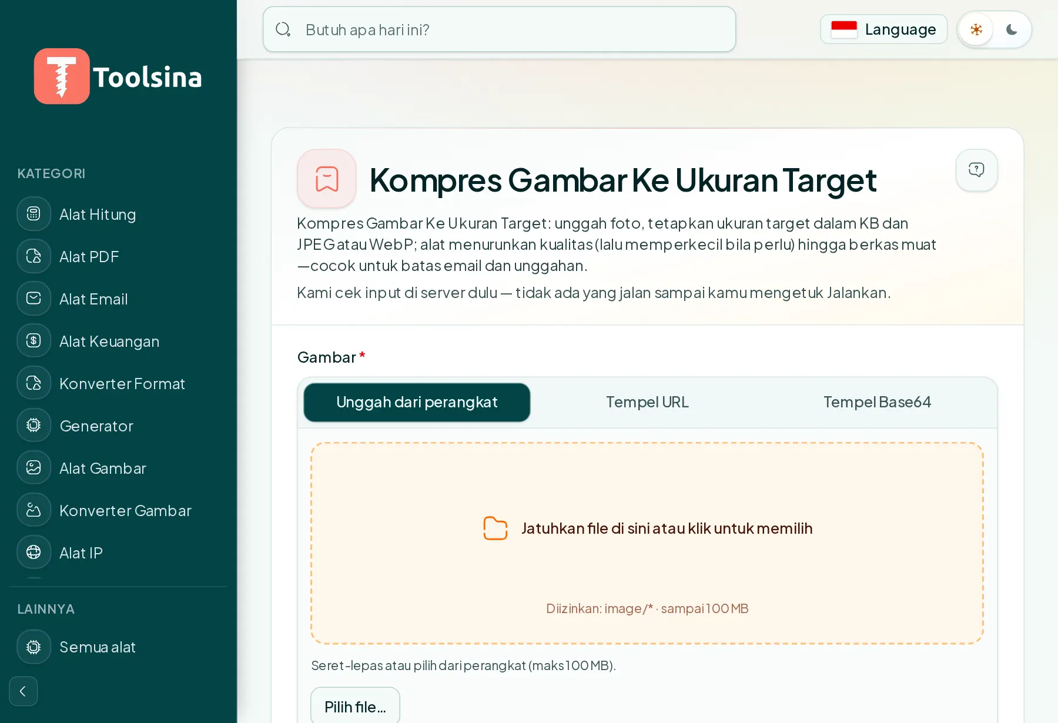Click the Indonesian flag icon
Image resolution: width=1058 pixels, height=723 pixels.
click(844, 29)
